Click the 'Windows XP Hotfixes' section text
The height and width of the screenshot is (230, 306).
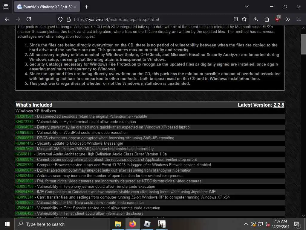[36, 111]
